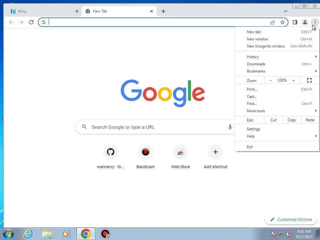Click the Search Google or type a URL box
320x240 pixels.
point(155,127)
